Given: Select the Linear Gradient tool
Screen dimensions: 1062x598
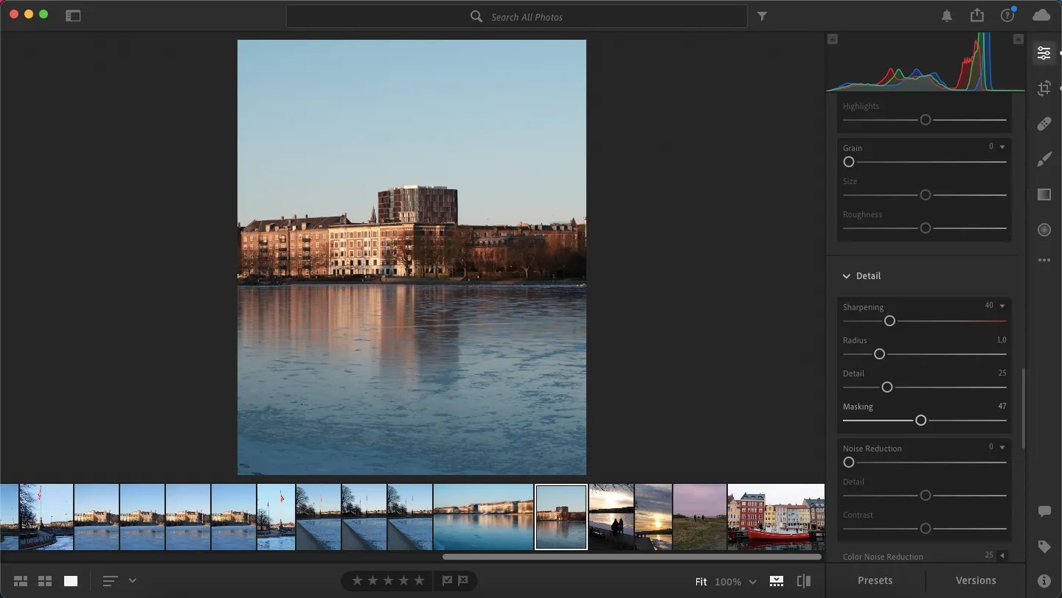Looking at the screenshot, I should [x=1044, y=194].
